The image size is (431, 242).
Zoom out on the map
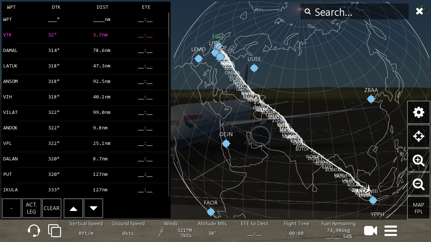(x=419, y=184)
